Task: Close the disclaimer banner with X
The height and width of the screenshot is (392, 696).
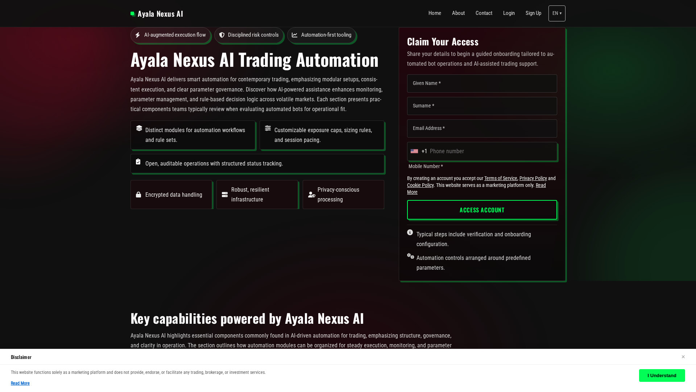Action: click(x=683, y=357)
